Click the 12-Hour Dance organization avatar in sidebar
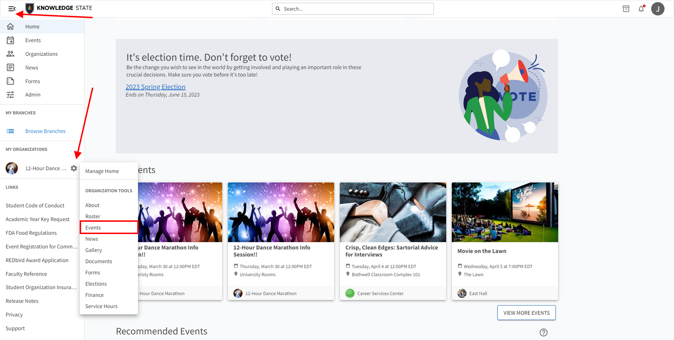 click(x=12, y=168)
